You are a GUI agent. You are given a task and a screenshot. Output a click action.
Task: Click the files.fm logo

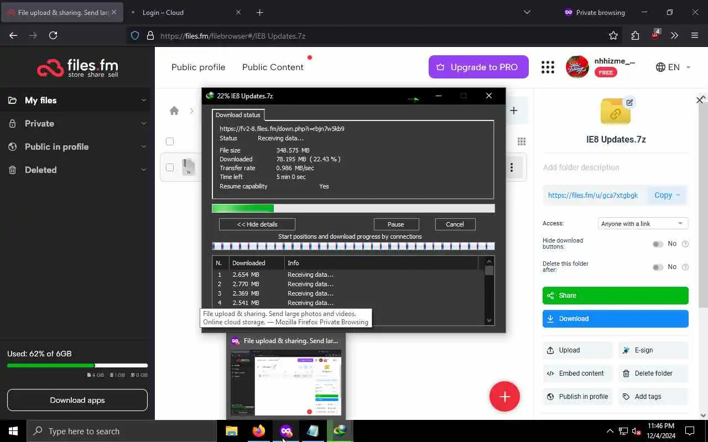pos(77,68)
